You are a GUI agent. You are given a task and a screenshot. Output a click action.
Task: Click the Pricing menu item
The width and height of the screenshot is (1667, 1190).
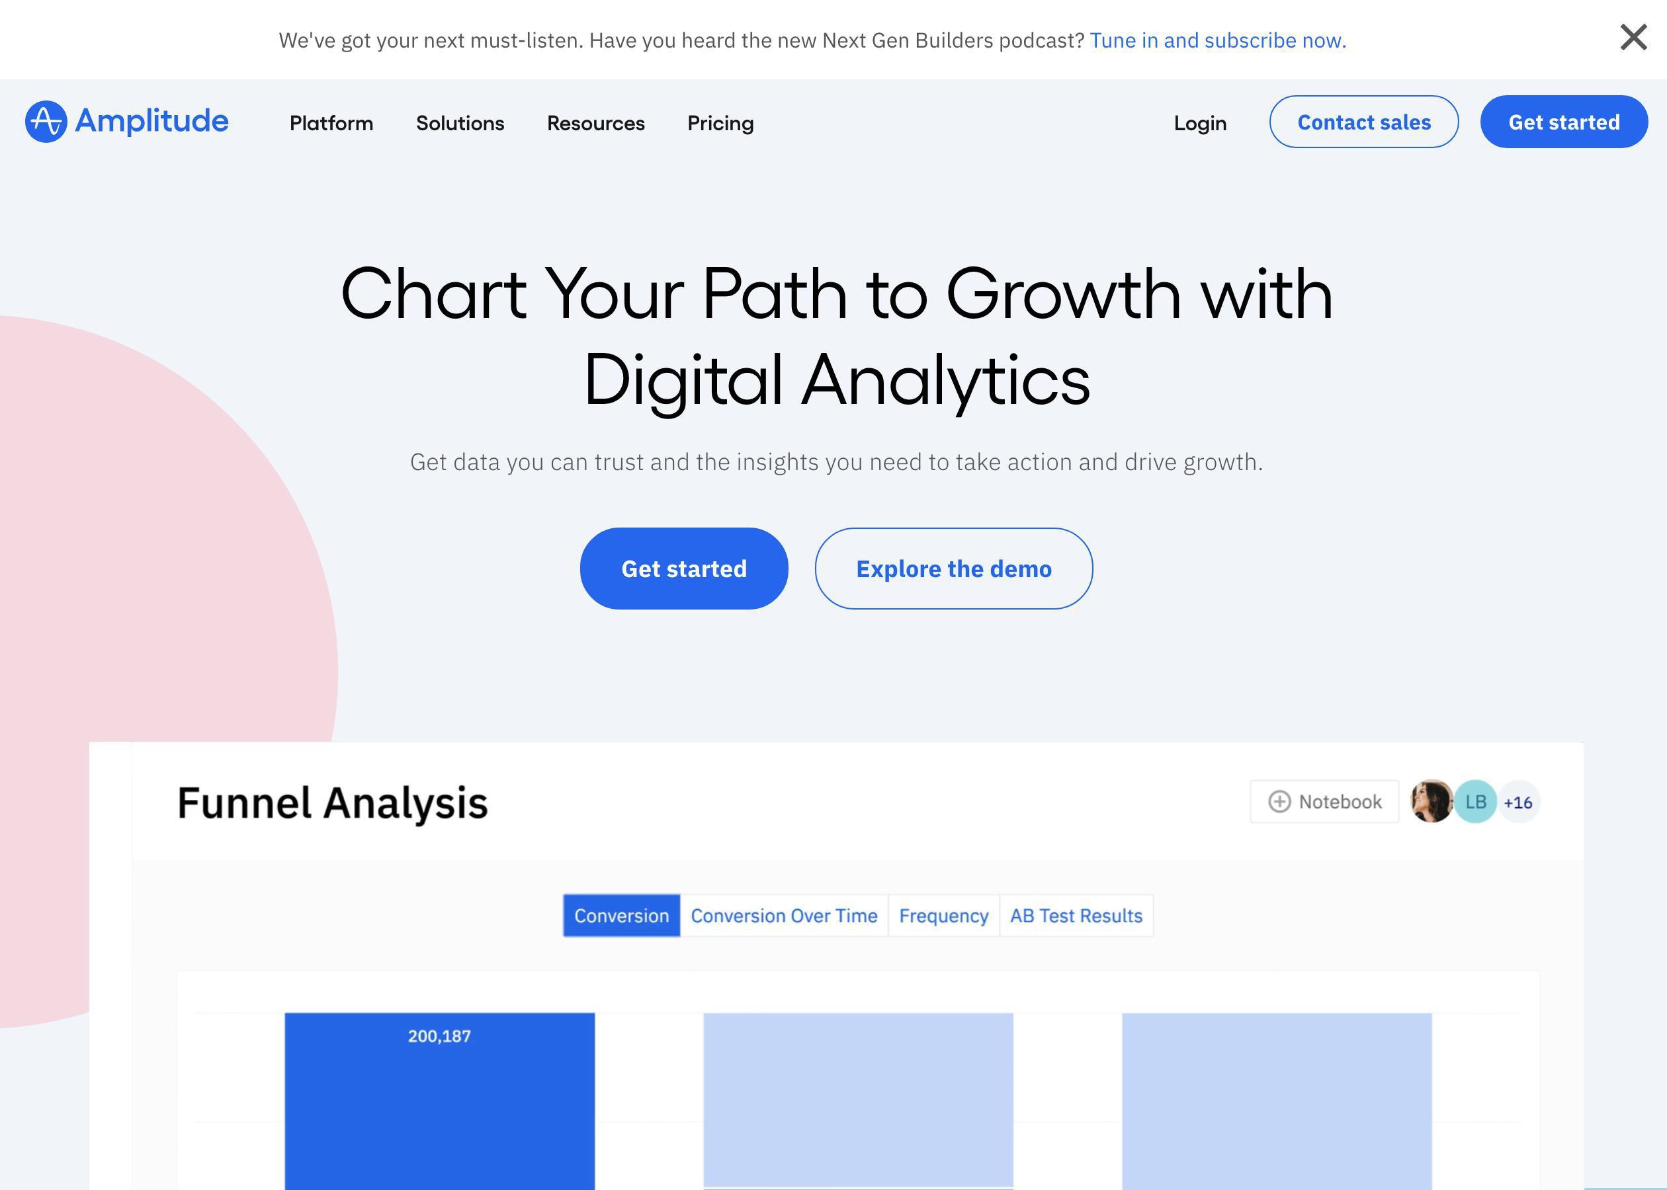click(x=720, y=121)
